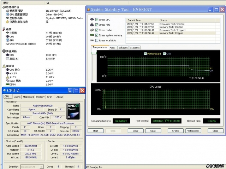Minimize the CPU-Z window

[70, 91]
